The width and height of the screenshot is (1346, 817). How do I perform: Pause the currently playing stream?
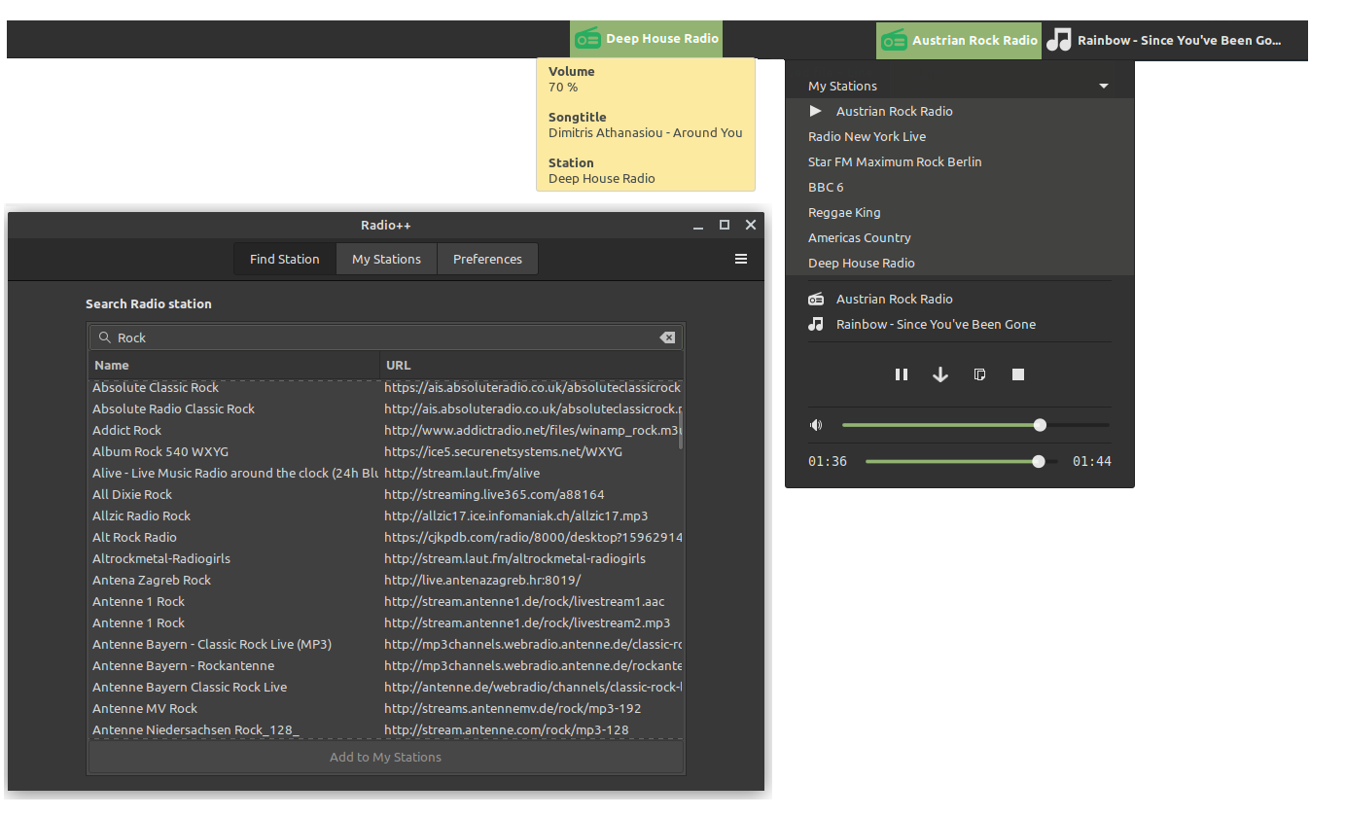902,374
